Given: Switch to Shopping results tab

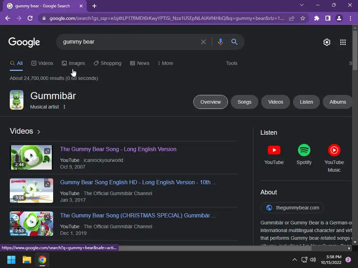Looking at the screenshot, I should (108, 64).
